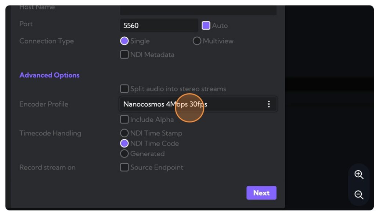The height and width of the screenshot is (215, 376).
Task: Click the zoom in magnifier icon
Action: coord(359,175)
